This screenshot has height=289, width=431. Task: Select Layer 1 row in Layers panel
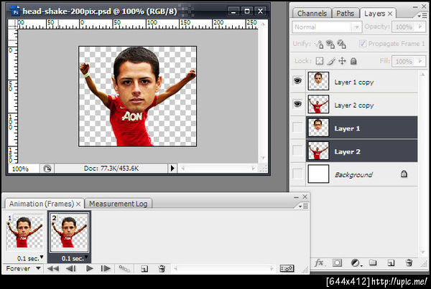(362, 128)
